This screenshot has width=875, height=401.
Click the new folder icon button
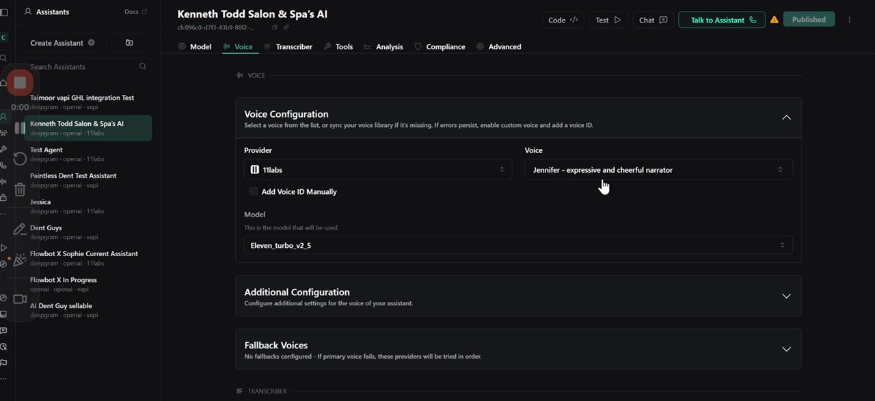[x=129, y=42]
